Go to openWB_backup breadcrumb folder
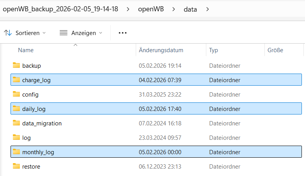This screenshot has height=176, width=305. [60, 9]
